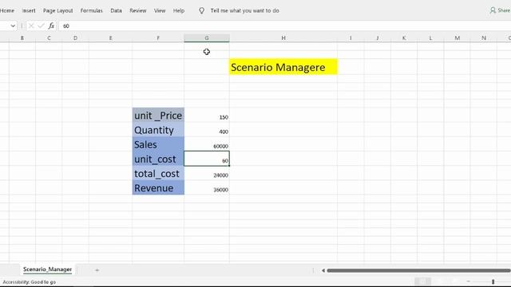The width and height of the screenshot is (511, 287).
Task: Select column E header
Action: pyautogui.click(x=110, y=38)
